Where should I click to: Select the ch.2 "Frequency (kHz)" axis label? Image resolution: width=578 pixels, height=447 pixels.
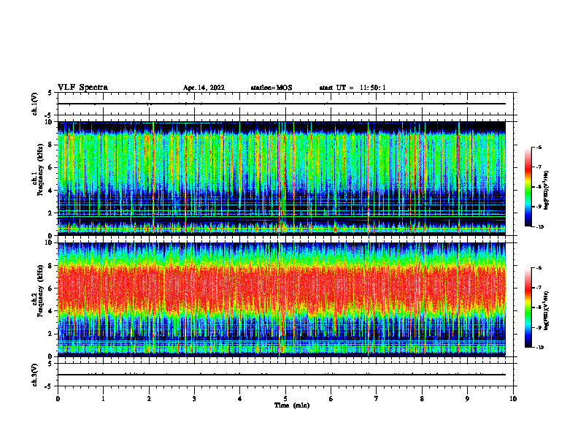[40, 291]
